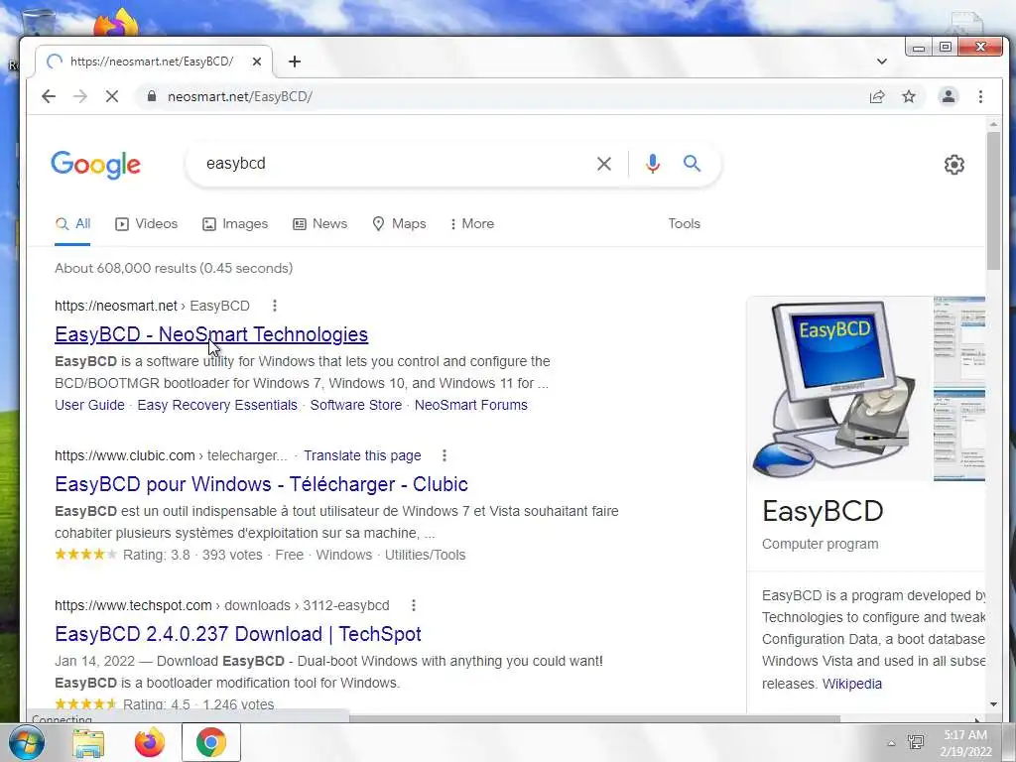Click the share page icon in address bar

pos(877,96)
